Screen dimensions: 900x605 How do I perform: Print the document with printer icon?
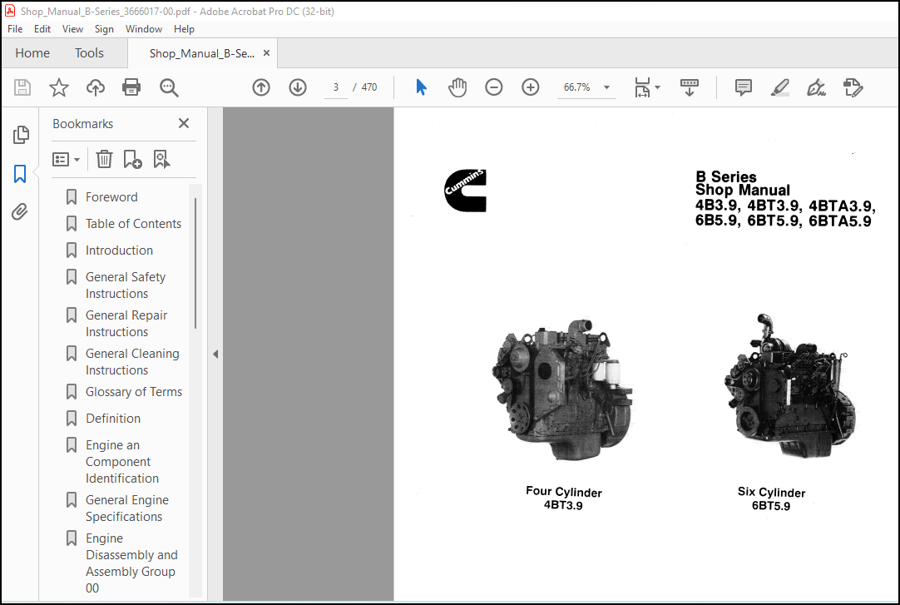(x=131, y=87)
